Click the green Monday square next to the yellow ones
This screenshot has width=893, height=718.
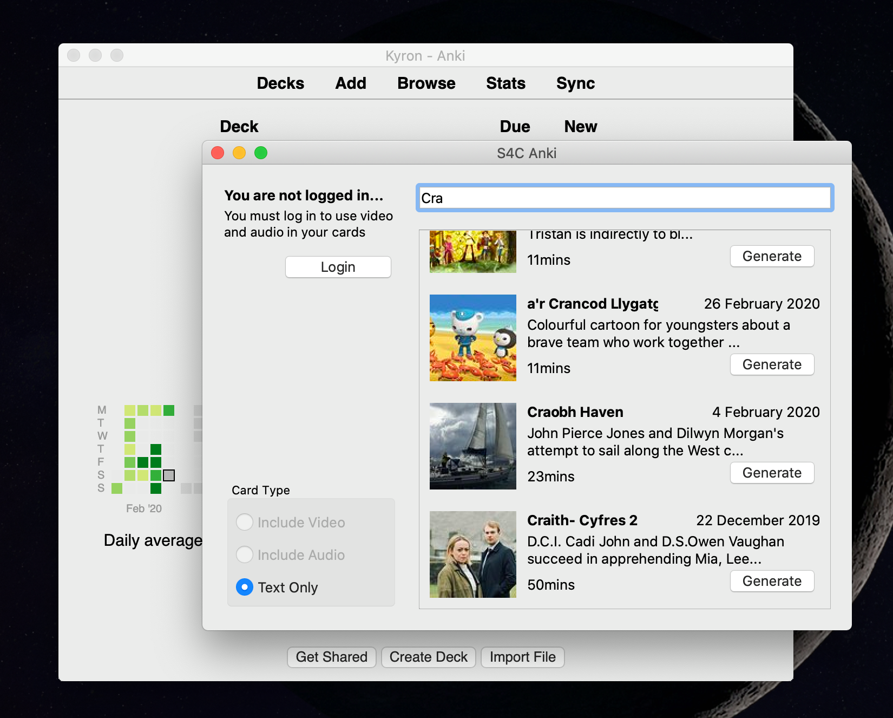pyautogui.click(x=169, y=410)
